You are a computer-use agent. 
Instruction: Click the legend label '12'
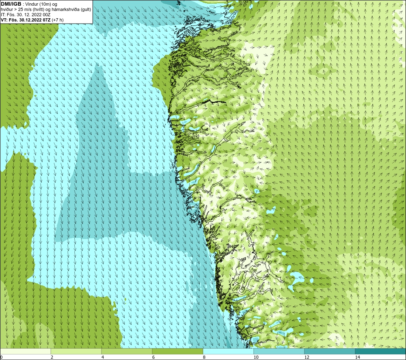tap(307, 357)
